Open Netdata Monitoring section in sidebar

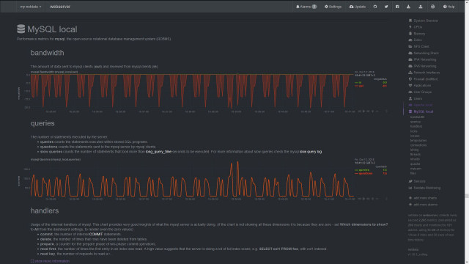pyautogui.click(x=426, y=188)
